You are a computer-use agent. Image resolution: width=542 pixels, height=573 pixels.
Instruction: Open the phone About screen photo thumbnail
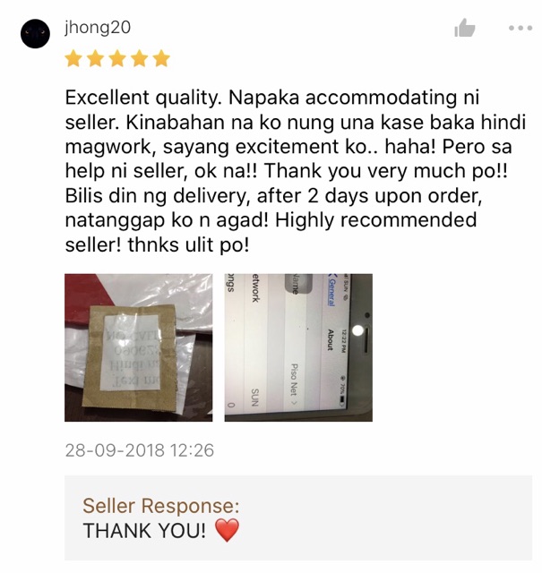pyautogui.click(x=298, y=347)
